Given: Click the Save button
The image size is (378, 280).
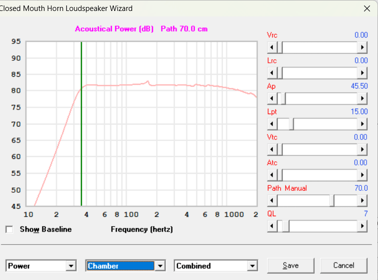Looking at the screenshot, I should point(291,266).
